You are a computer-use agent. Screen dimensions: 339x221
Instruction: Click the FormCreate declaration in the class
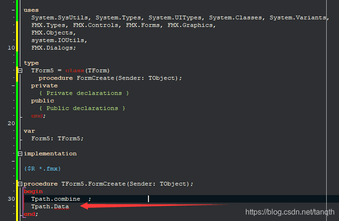click(110, 78)
